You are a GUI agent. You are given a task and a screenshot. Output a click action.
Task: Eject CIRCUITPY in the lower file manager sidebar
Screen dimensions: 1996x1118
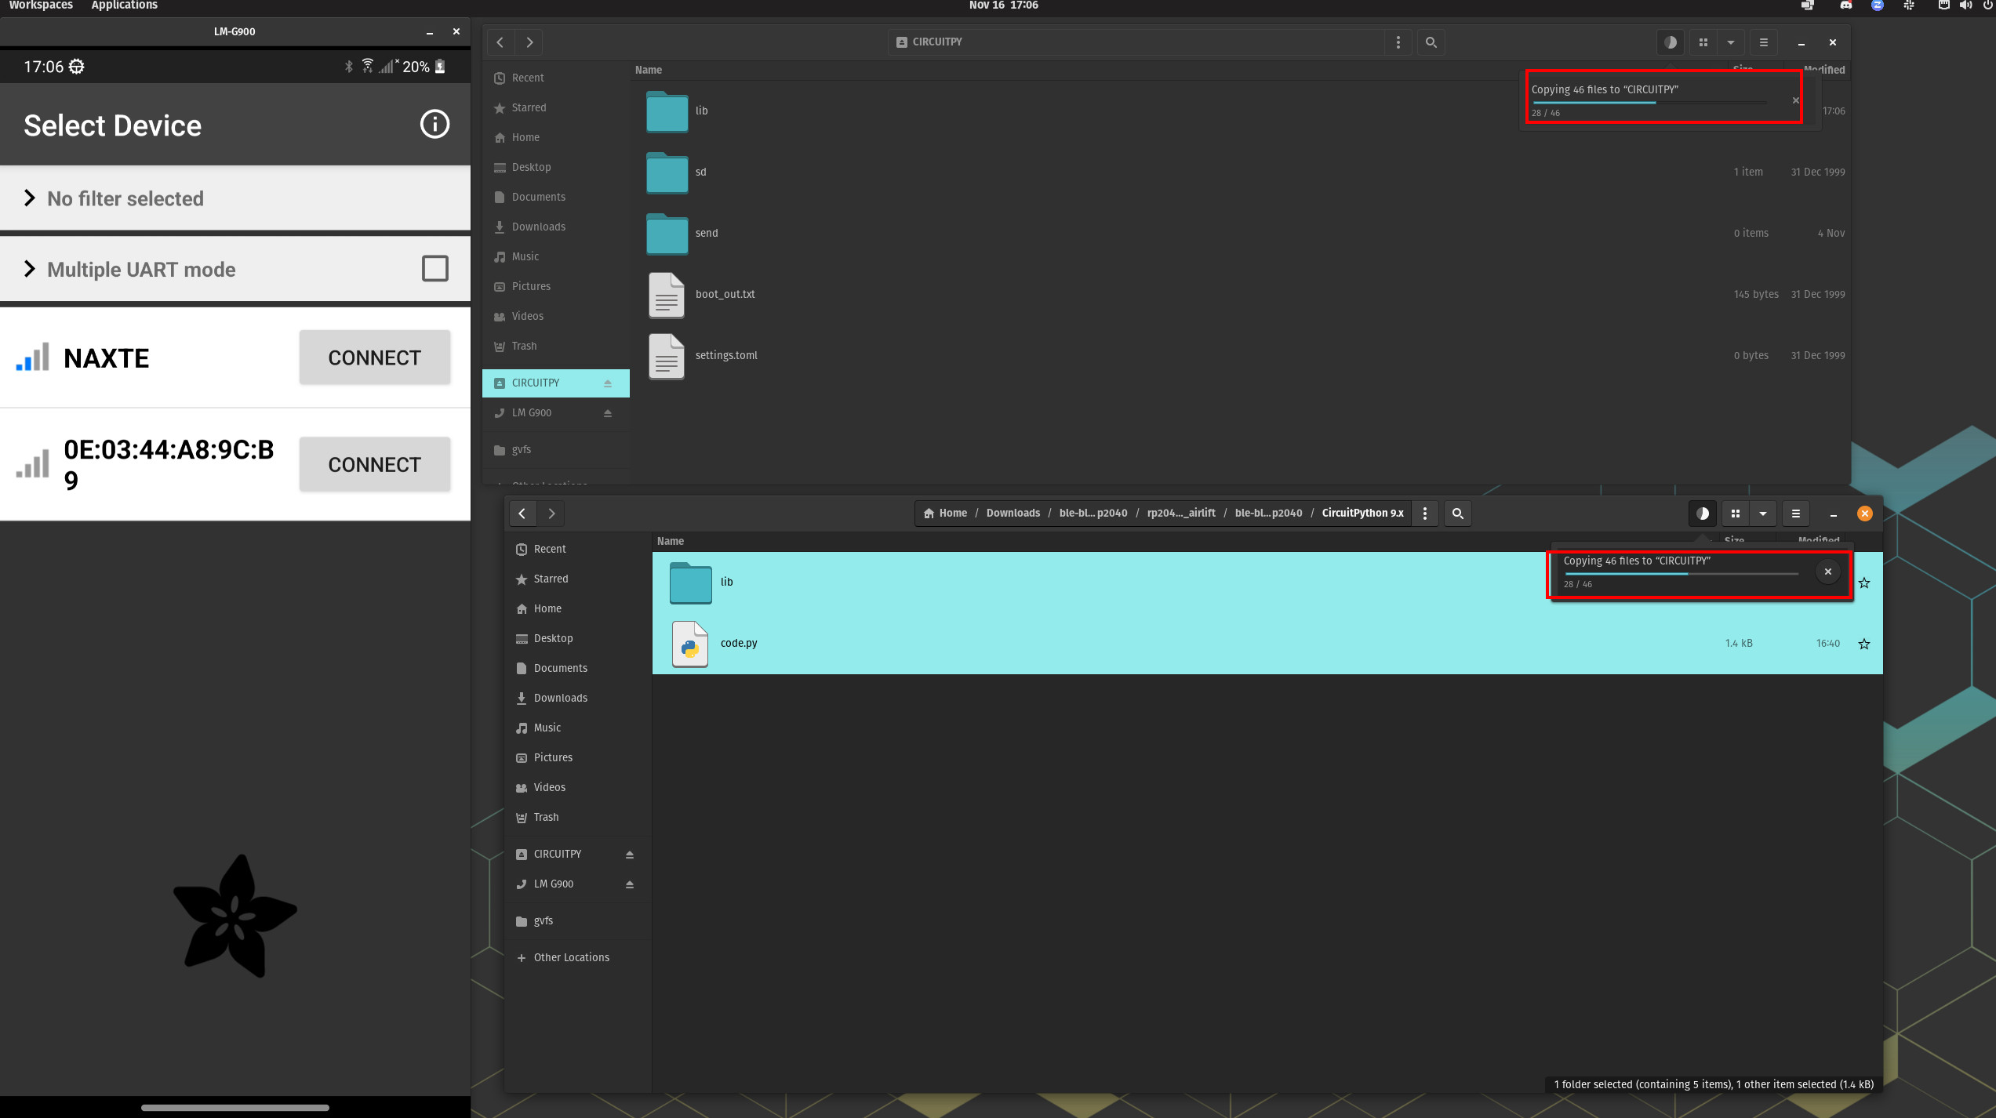tap(629, 855)
